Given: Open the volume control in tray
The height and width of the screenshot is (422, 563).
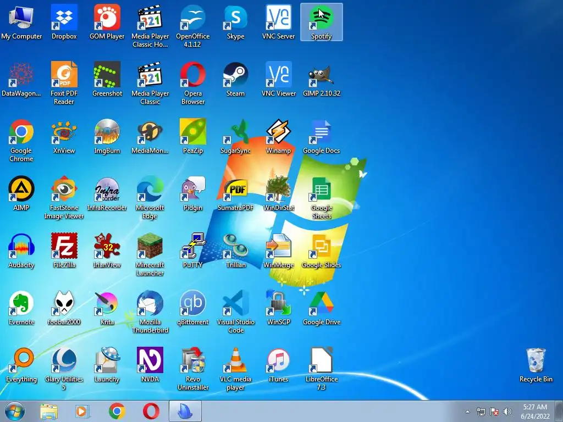Looking at the screenshot, I should (507, 412).
